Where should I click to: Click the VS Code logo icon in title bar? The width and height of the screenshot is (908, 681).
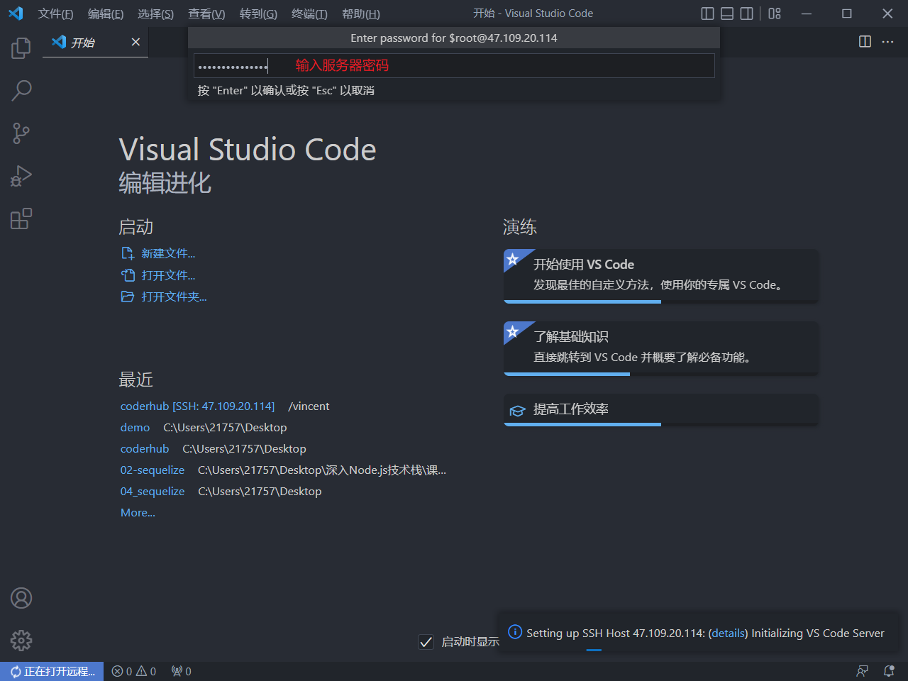16,13
